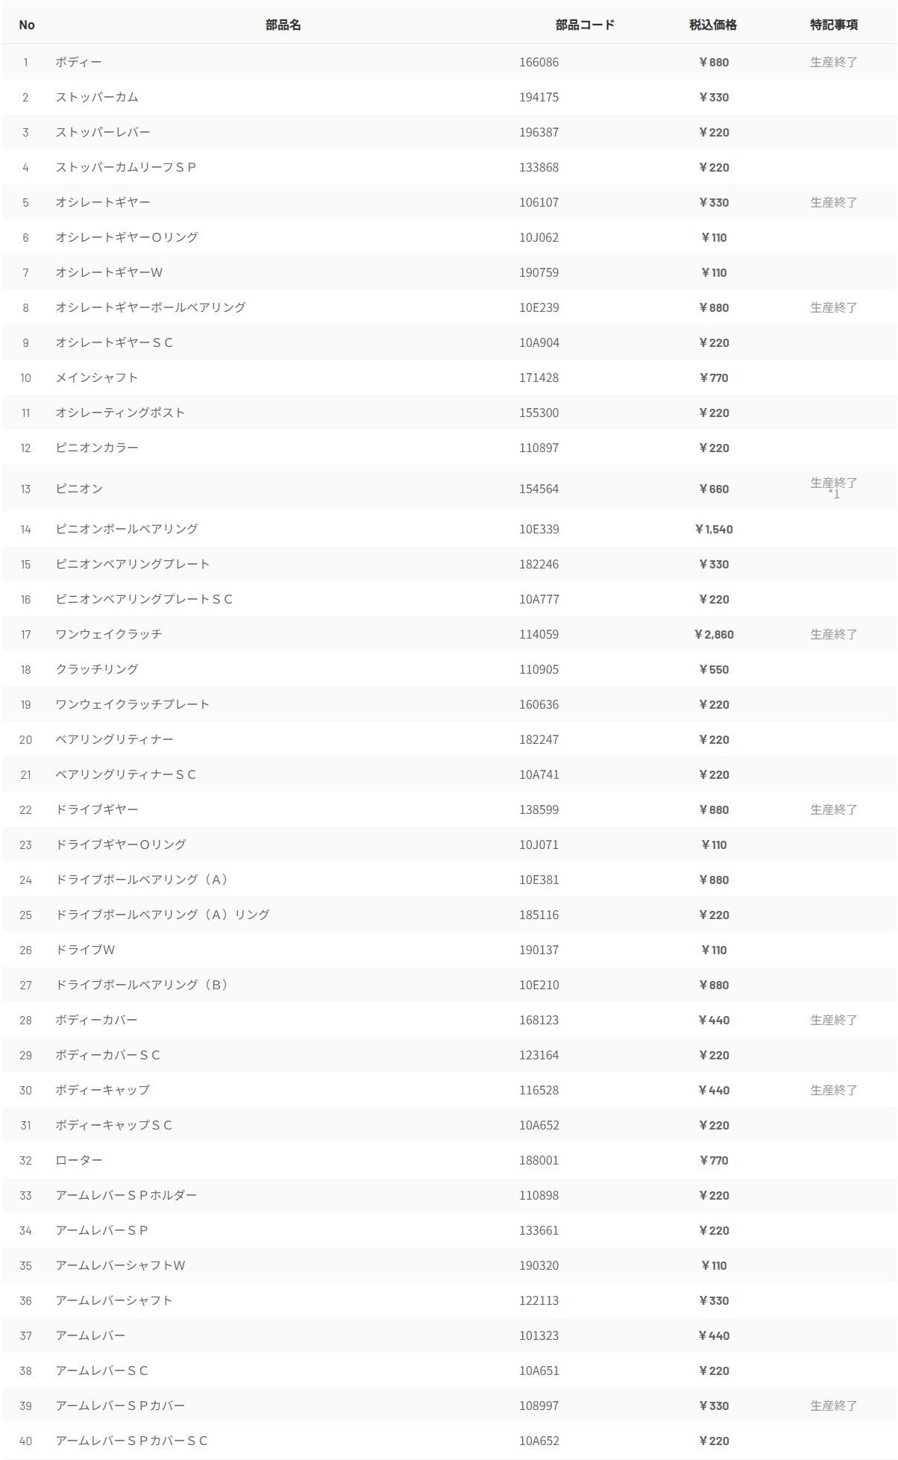Click the ￥2,860 price

click(713, 634)
